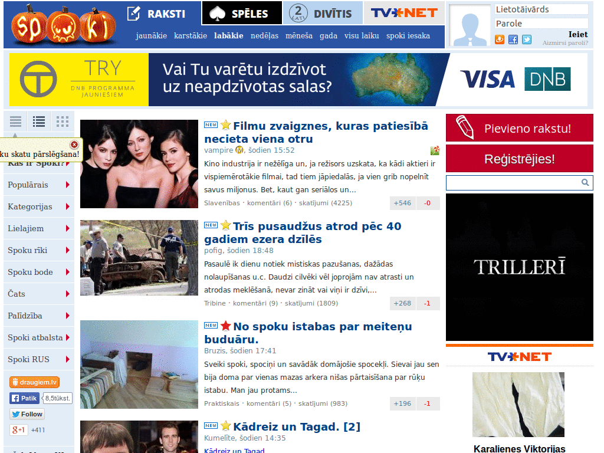The image size is (604, 453).
Task: Log in with Draugiem icon
Action: click(499, 40)
